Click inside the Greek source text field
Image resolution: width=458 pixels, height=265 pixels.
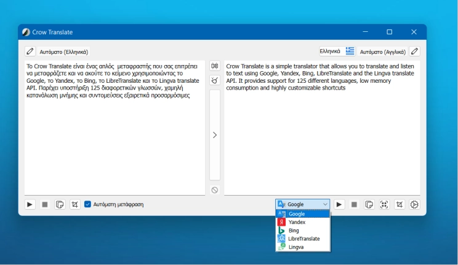114,128
